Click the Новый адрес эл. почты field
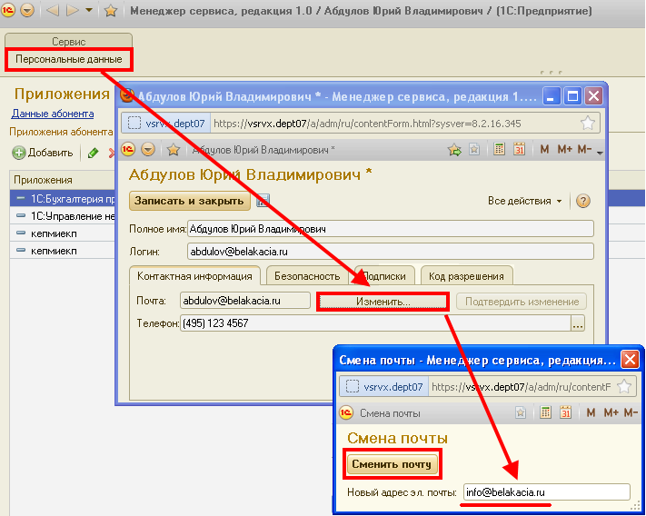The height and width of the screenshot is (516, 646). pyautogui.click(x=547, y=492)
